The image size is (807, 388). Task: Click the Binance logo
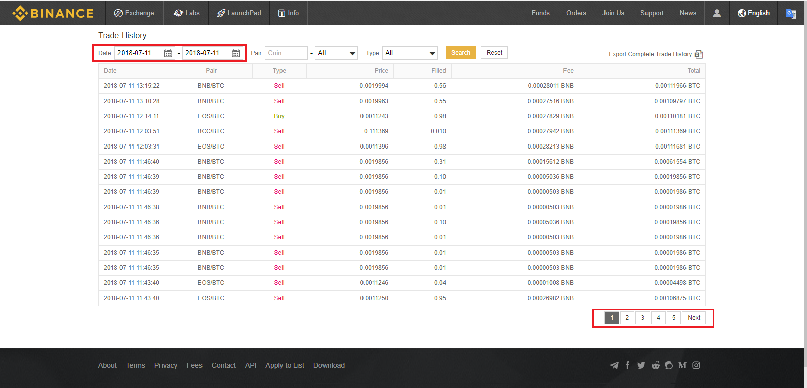53,13
